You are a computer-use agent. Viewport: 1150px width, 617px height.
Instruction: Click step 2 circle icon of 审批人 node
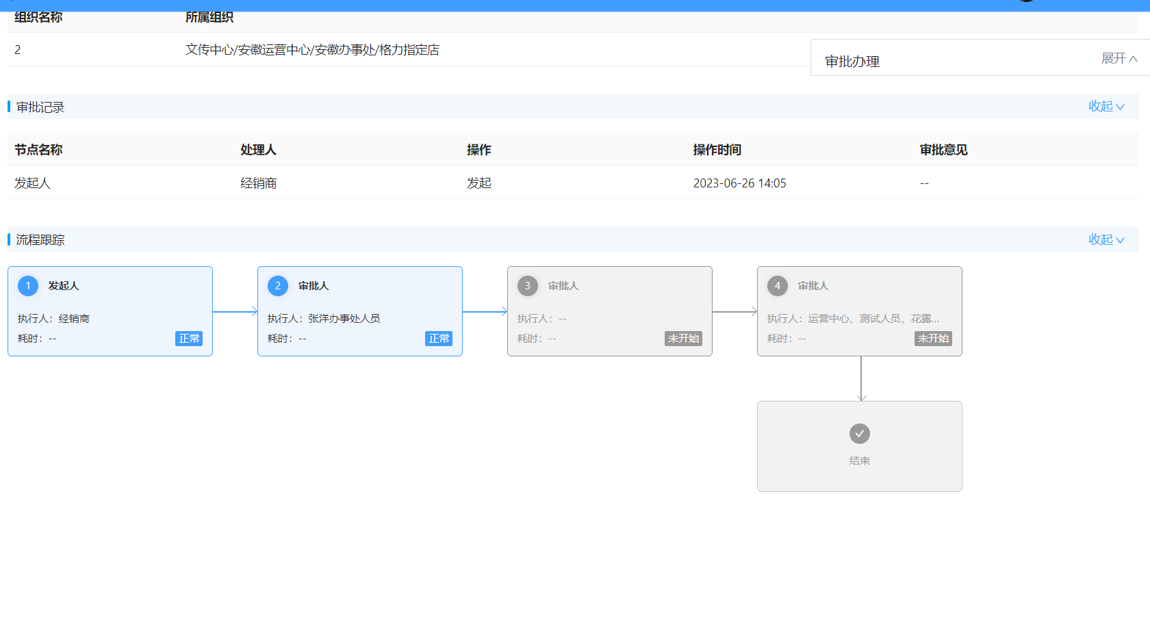(x=278, y=286)
